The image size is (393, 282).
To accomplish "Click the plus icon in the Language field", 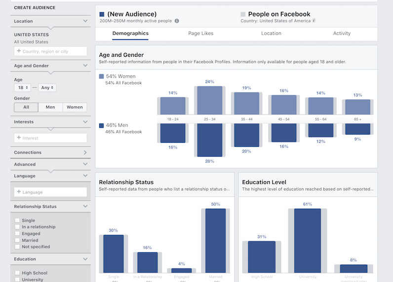I will tap(19, 192).
